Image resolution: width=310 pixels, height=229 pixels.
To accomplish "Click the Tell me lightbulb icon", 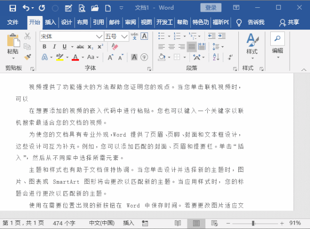I will point(239,23).
